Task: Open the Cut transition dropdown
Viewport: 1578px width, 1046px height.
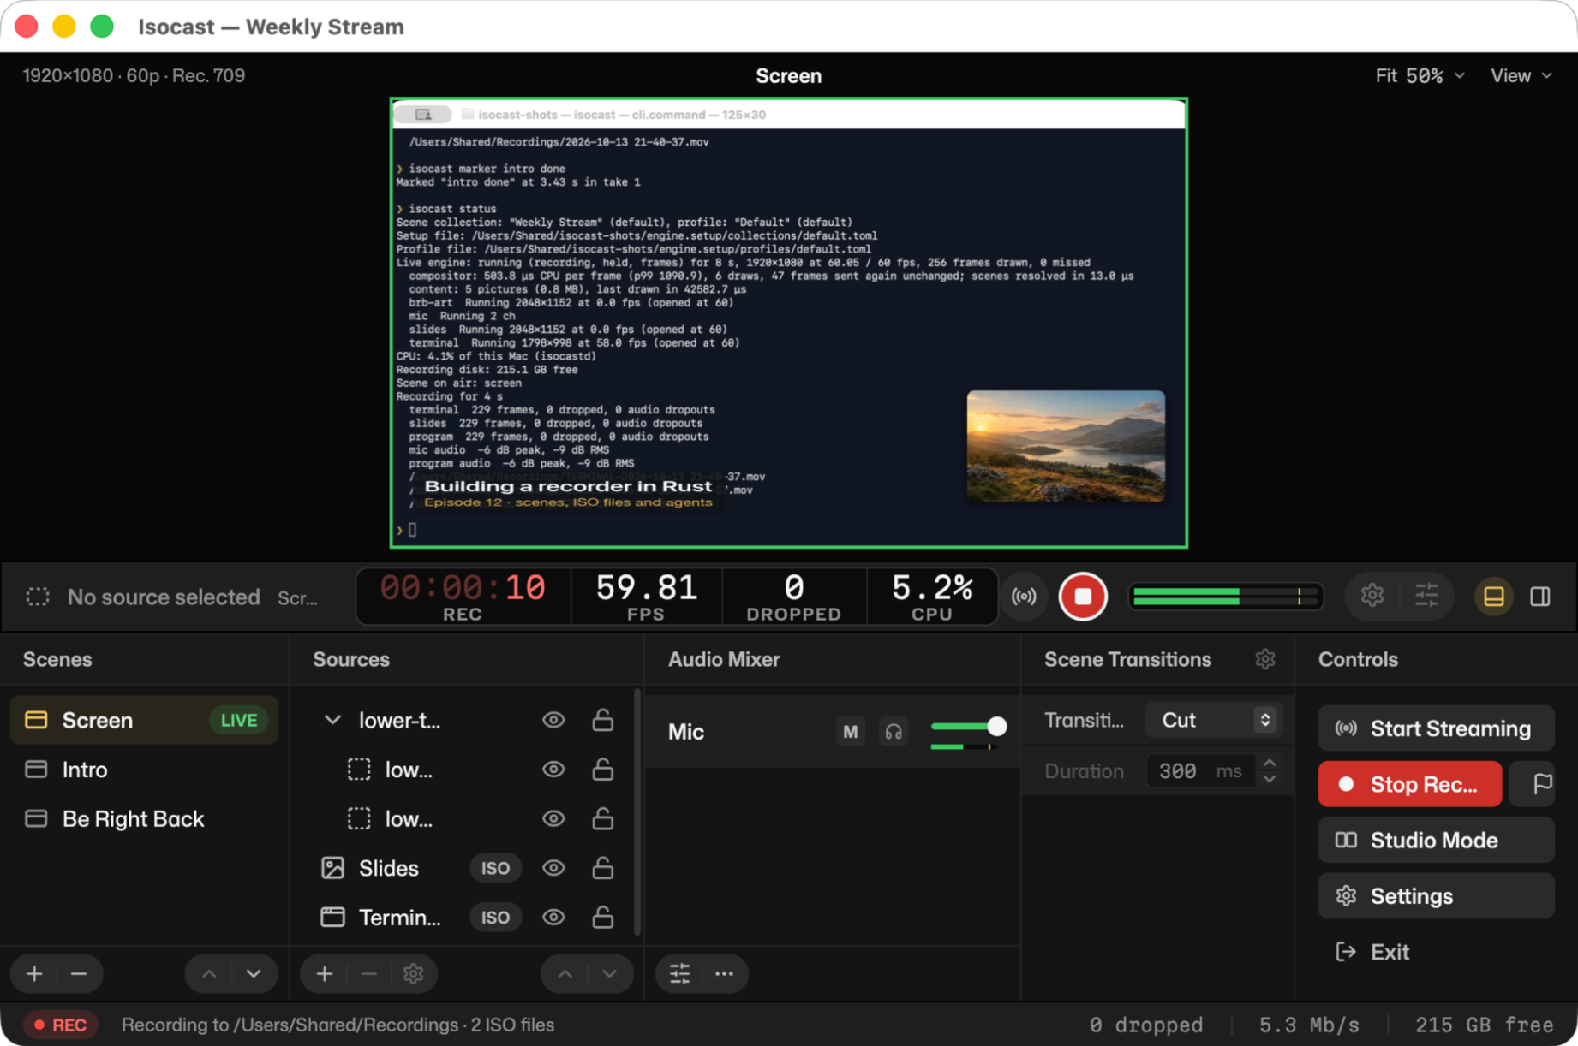Action: pos(1213,720)
